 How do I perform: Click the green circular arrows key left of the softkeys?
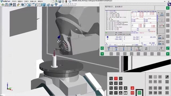pyautogui.click(x=102, y=48)
